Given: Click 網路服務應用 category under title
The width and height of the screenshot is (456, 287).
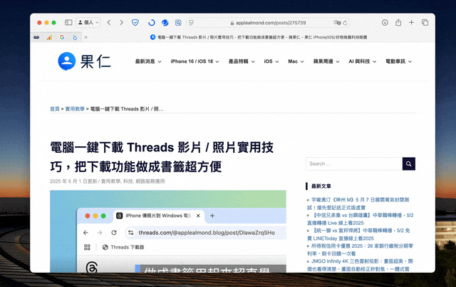Looking at the screenshot, I should [x=150, y=181].
